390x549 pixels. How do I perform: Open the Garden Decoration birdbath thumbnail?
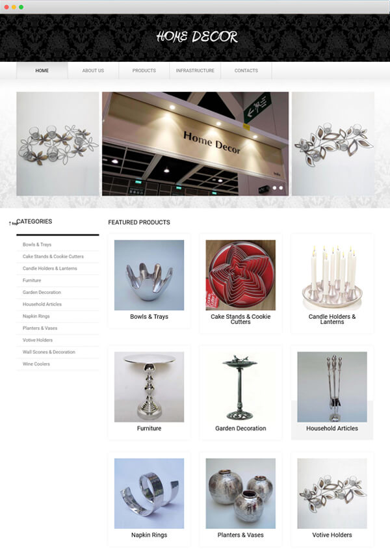pyautogui.click(x=240, y=387)
